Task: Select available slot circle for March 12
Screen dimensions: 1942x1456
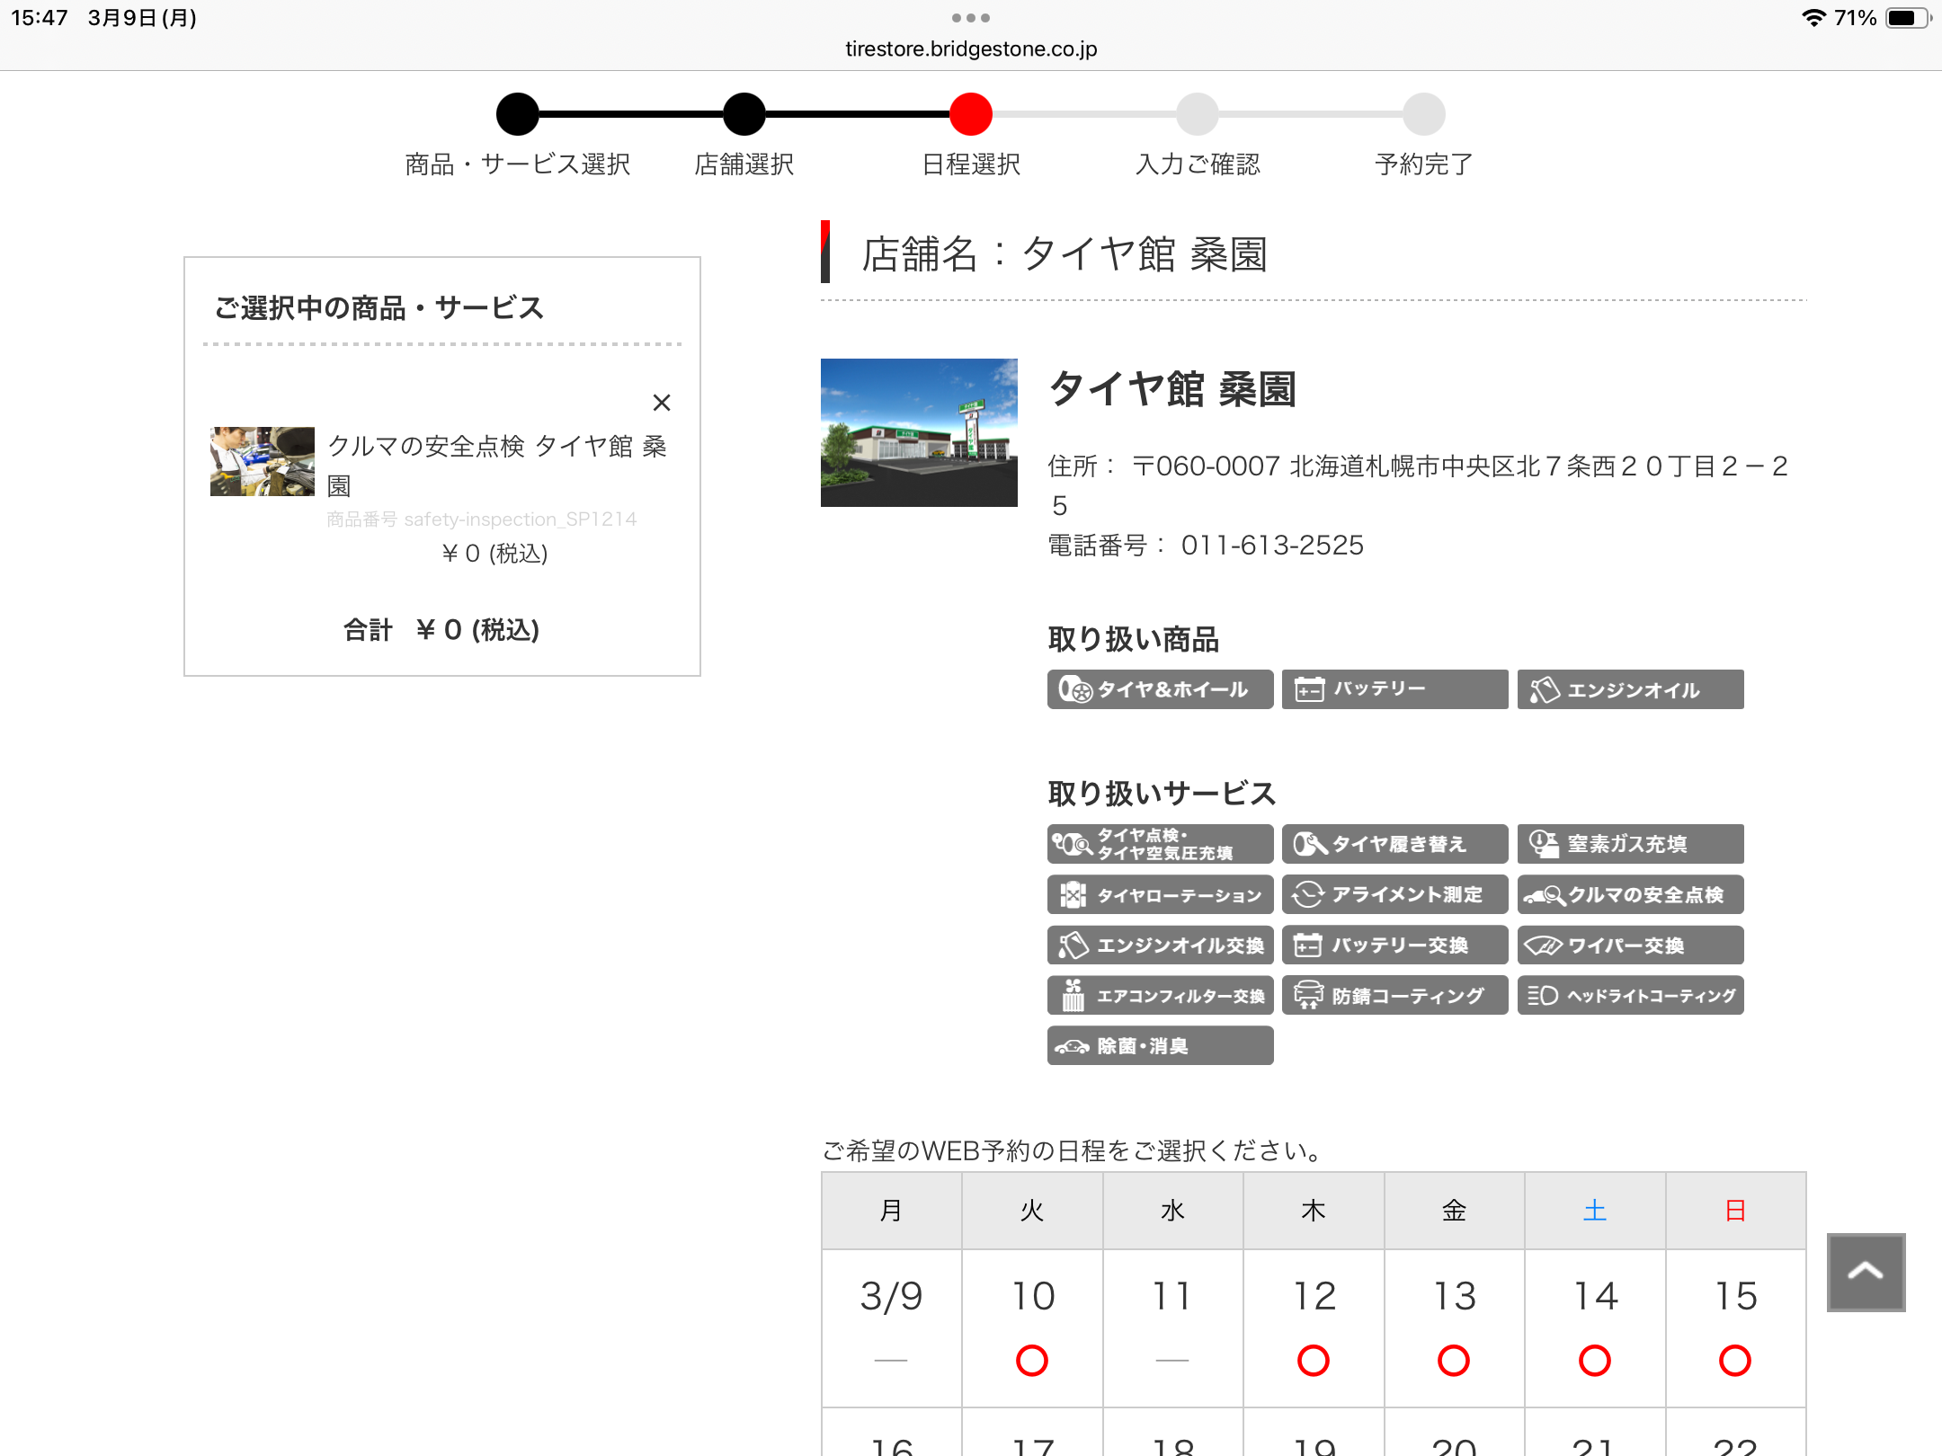Action: point(1313,1360)
